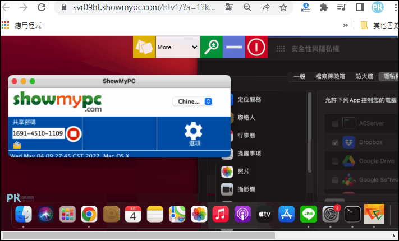Click the Dropbox app icon
399x241 pixels.
[348, 142]
